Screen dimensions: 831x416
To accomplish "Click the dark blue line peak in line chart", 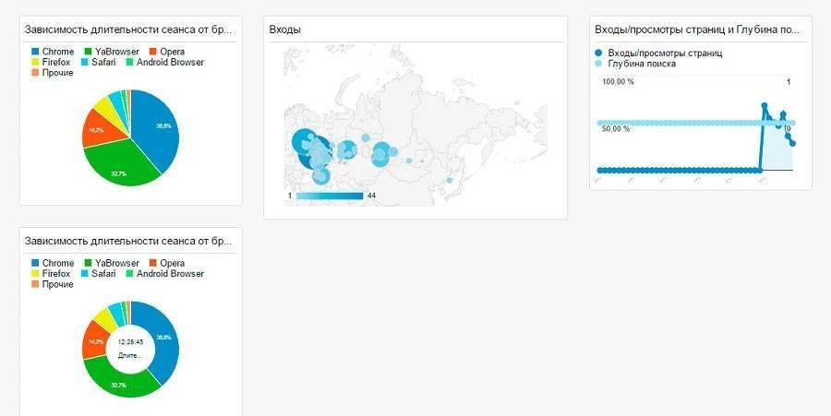I will (765, 105).
